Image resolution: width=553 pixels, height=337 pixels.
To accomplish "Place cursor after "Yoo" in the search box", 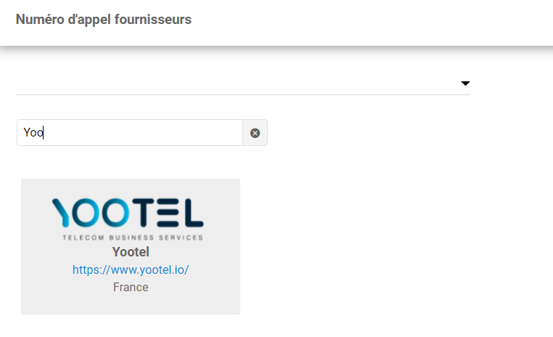I will click(46, 133).
